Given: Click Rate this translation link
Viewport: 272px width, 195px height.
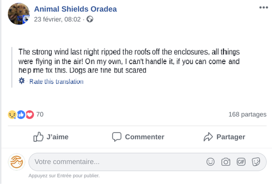Looking at the screenshot, I should [56, 81].
